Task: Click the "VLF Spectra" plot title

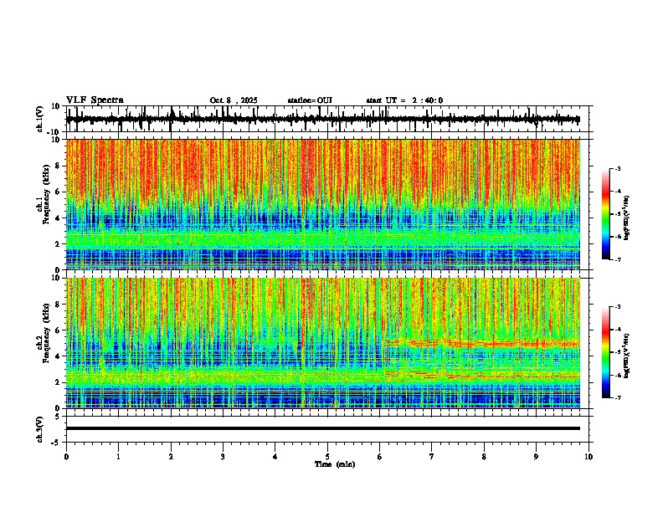Action: pyautogui.click(x=95, y=100)
